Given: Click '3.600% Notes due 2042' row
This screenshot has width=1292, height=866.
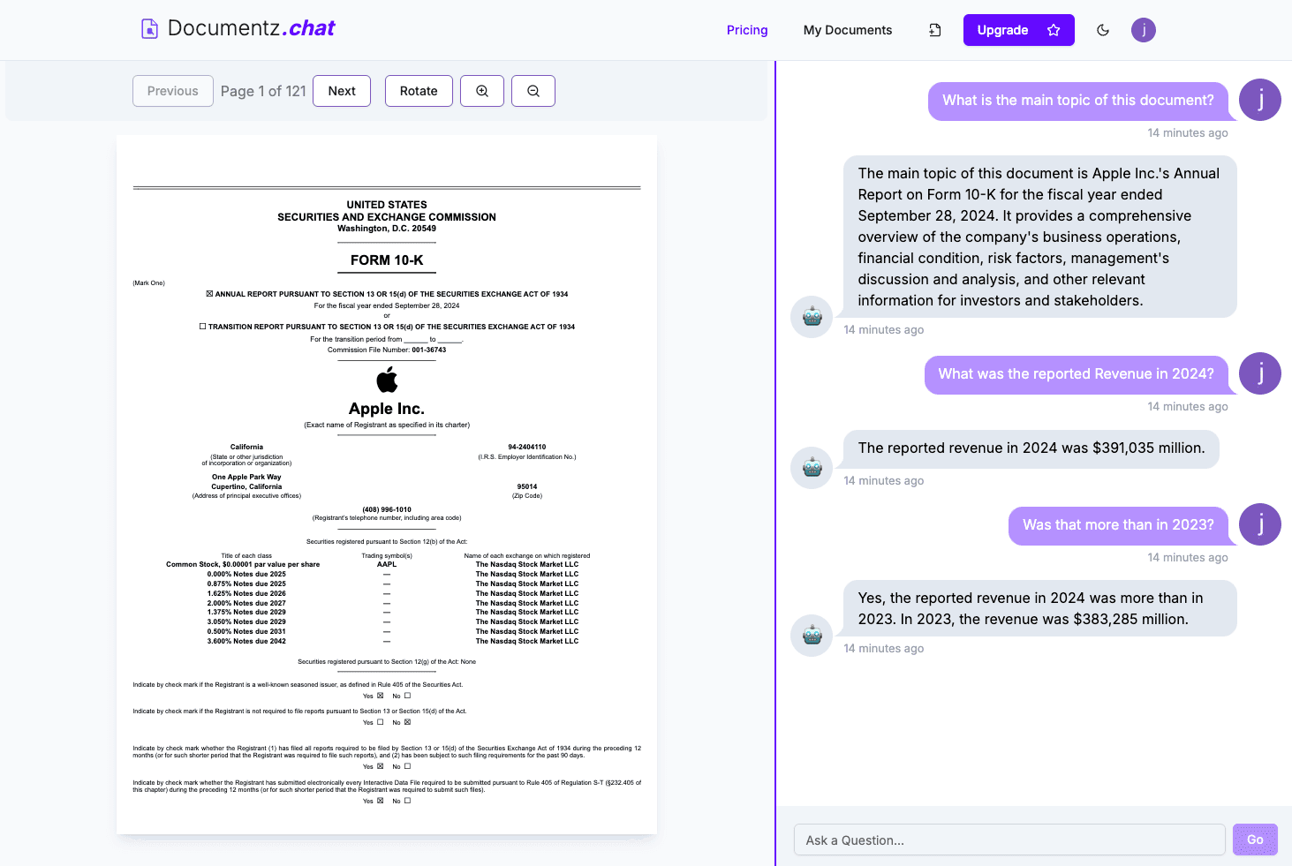Looking at the screenshot, I should click(x=246, y=642).
